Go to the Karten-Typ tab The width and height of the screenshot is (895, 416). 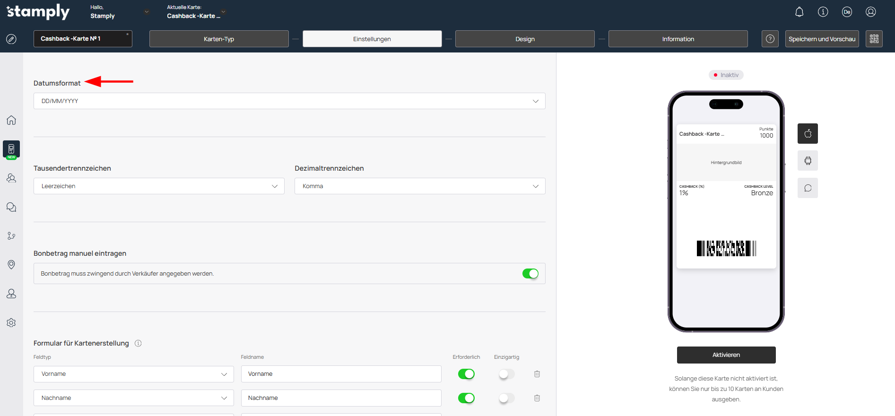[219, 39]
